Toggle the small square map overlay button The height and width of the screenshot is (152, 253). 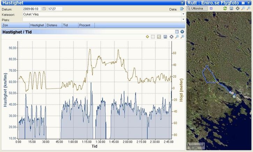pos(211,8)
